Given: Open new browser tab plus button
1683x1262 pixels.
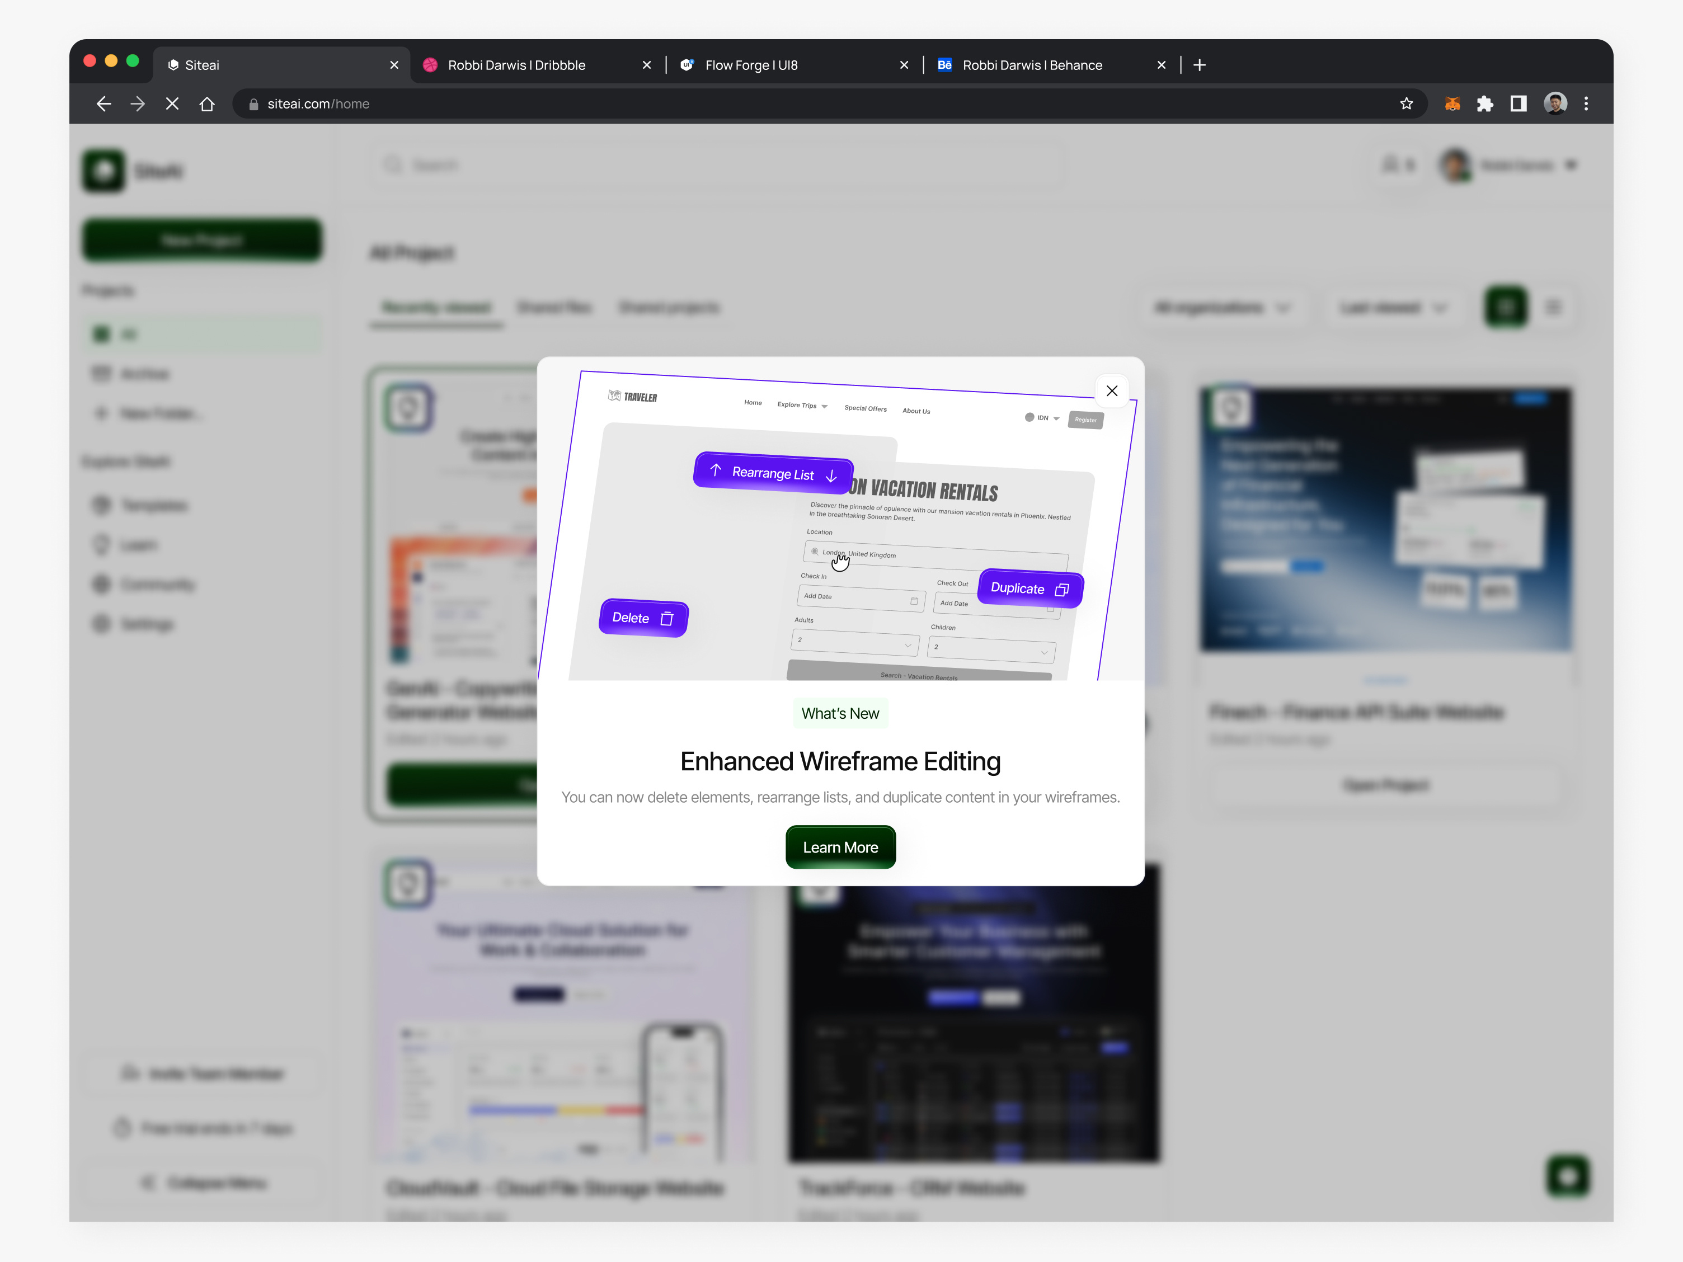Looking at the screenshot, I should (x=1200, y=65).
